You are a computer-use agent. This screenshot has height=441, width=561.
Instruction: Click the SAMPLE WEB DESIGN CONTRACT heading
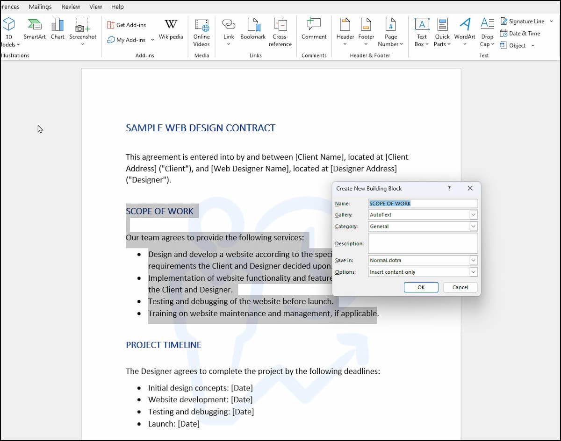(x=201, y=128)
